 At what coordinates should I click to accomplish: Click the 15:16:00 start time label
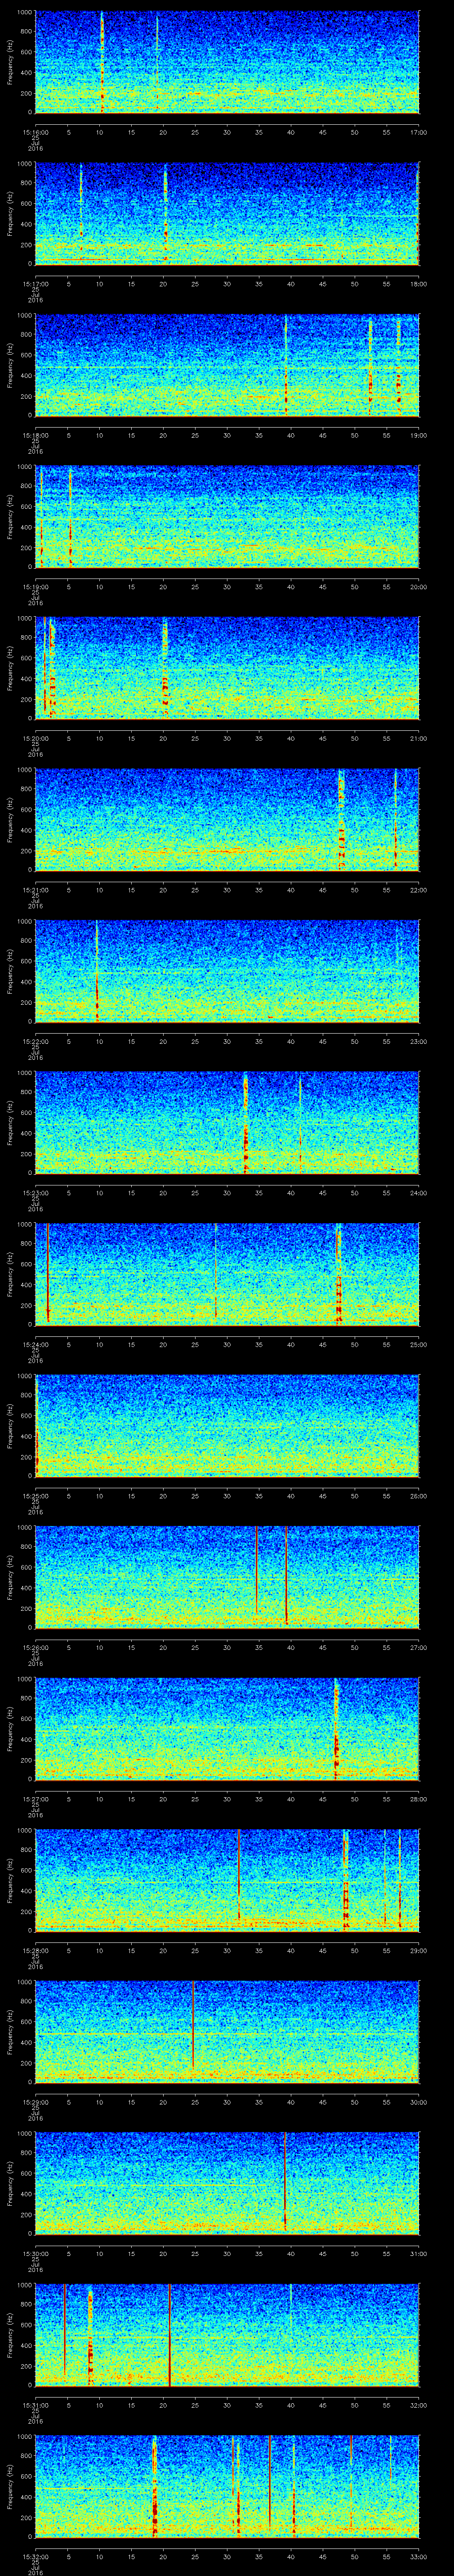(x=36, y=132)
